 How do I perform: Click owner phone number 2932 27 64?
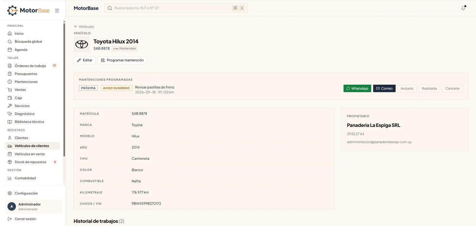click(x=355, y=134)
